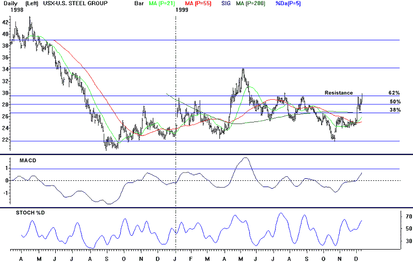Select the 38% retracement label
The width and height of the screenshot is (413, 262).
(395, 110)
